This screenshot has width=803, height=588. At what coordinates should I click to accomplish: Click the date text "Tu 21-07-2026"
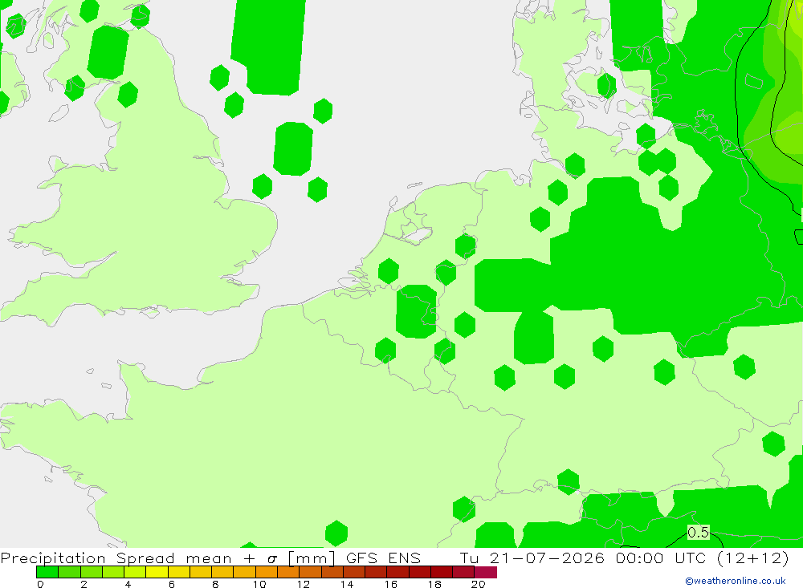pyautogui.click(x=532, y=558)
